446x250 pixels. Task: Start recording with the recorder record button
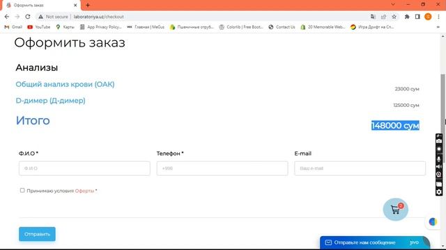pos(439,149)
